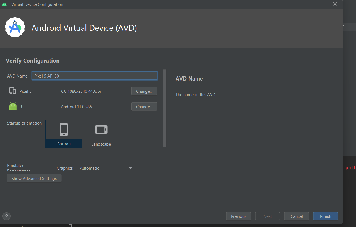Click the AVD Name input field
The width and height of the screenshot is (356, 227).
(95, 76)
